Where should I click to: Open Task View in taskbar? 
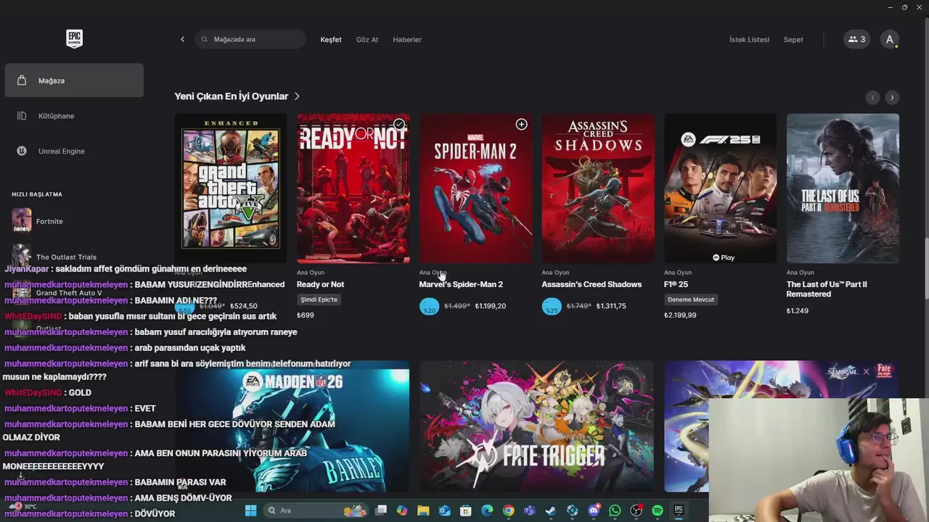pos(381,510)
